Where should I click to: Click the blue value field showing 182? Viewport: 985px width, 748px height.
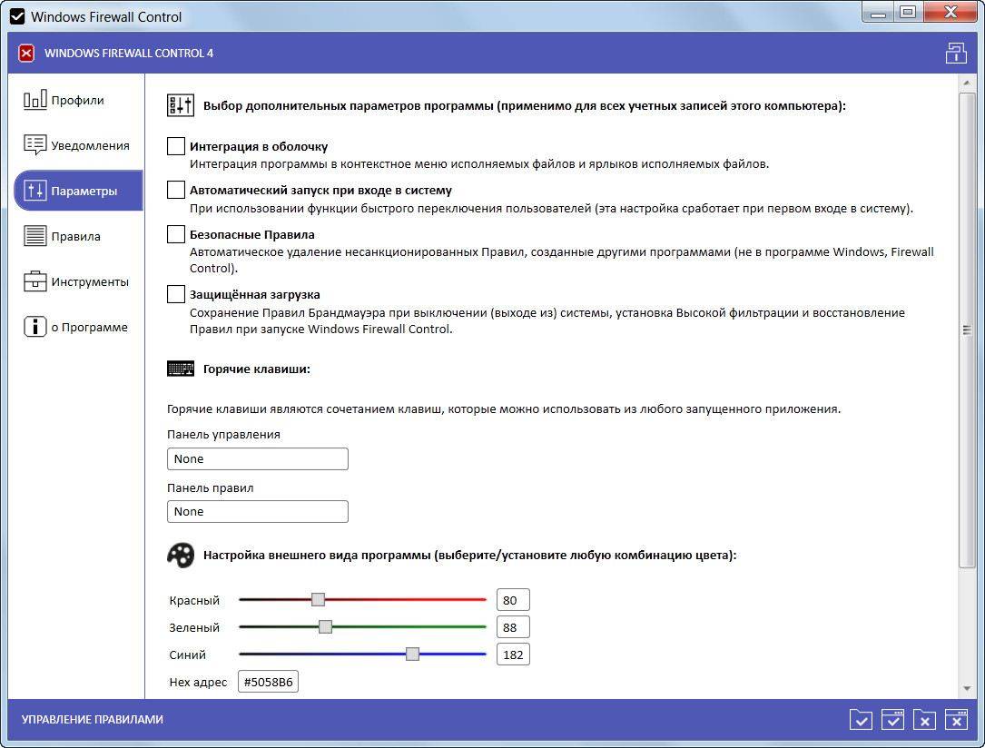[513, 654]
